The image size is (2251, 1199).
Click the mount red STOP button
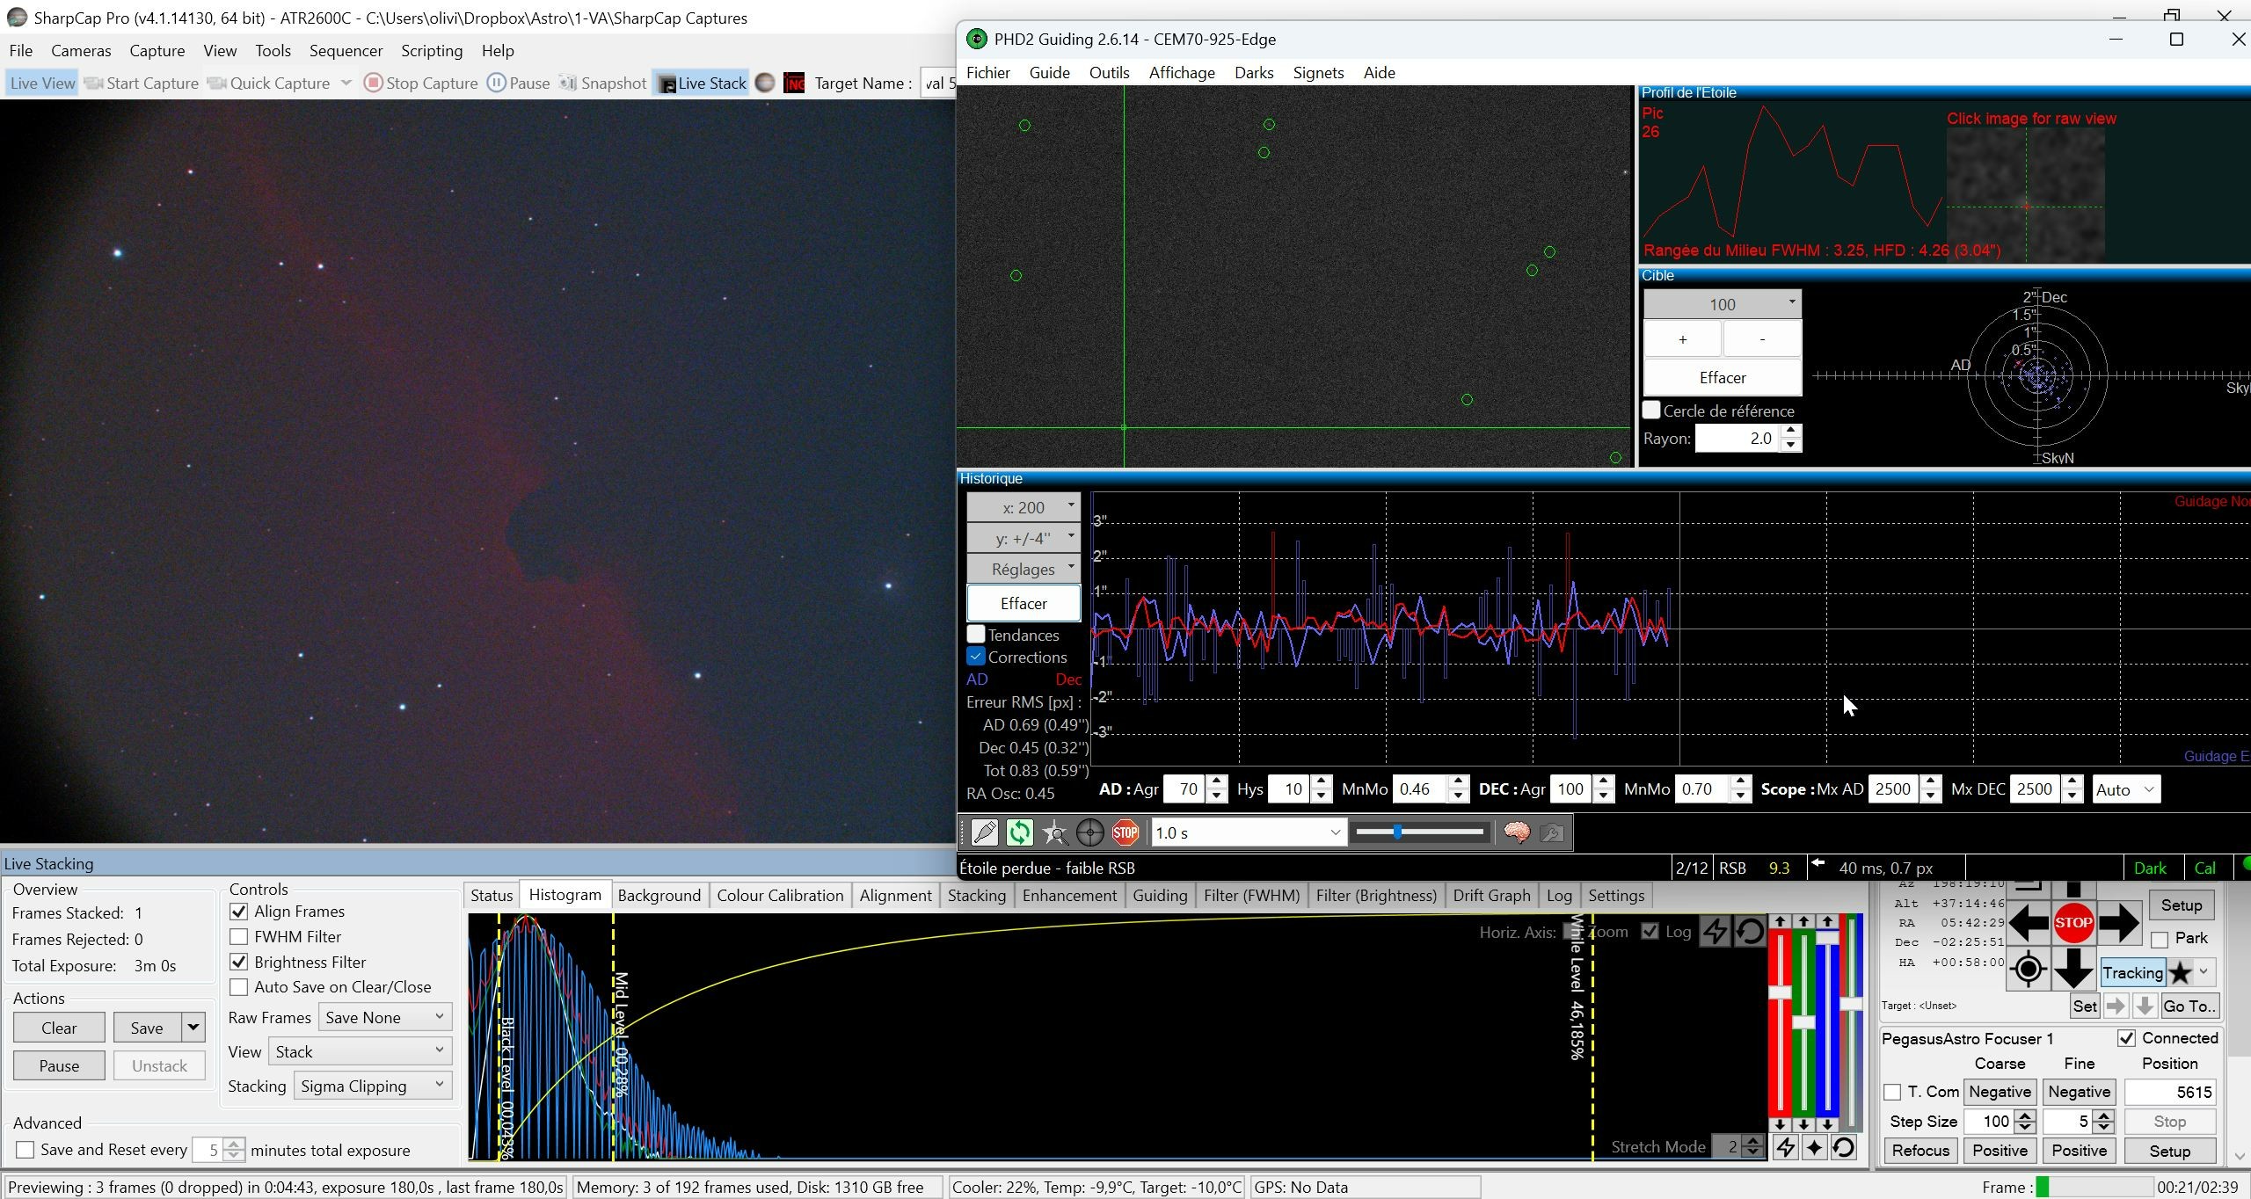2073,923
